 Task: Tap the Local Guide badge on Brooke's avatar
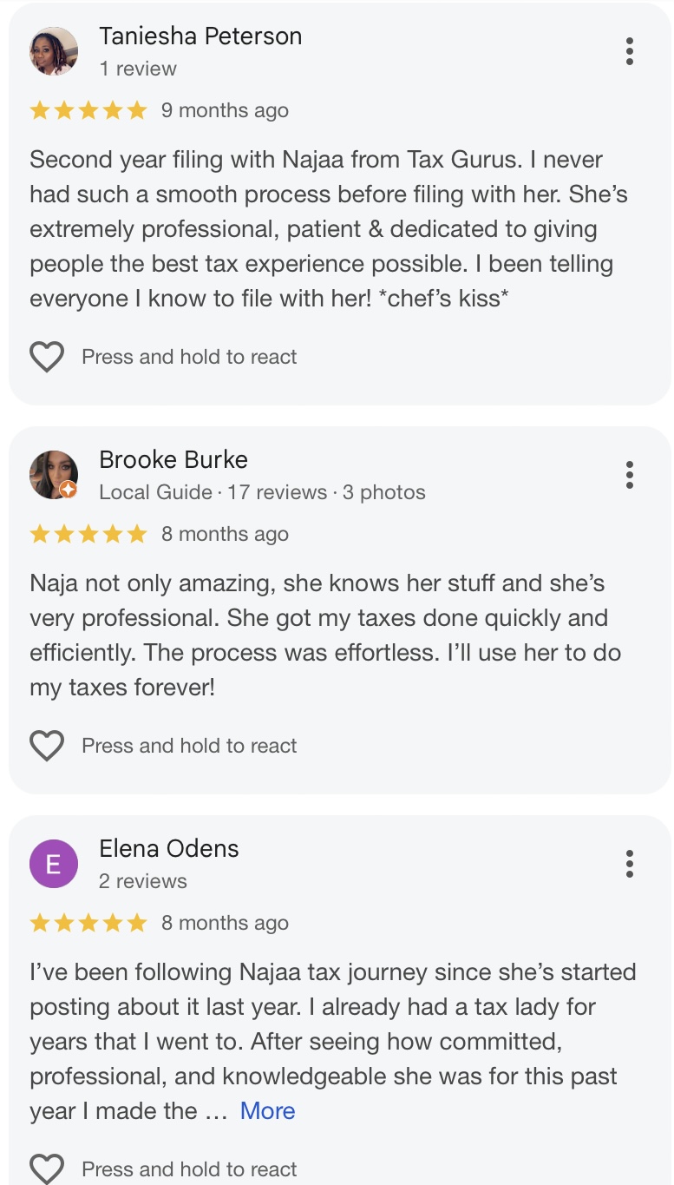(69, 490)
